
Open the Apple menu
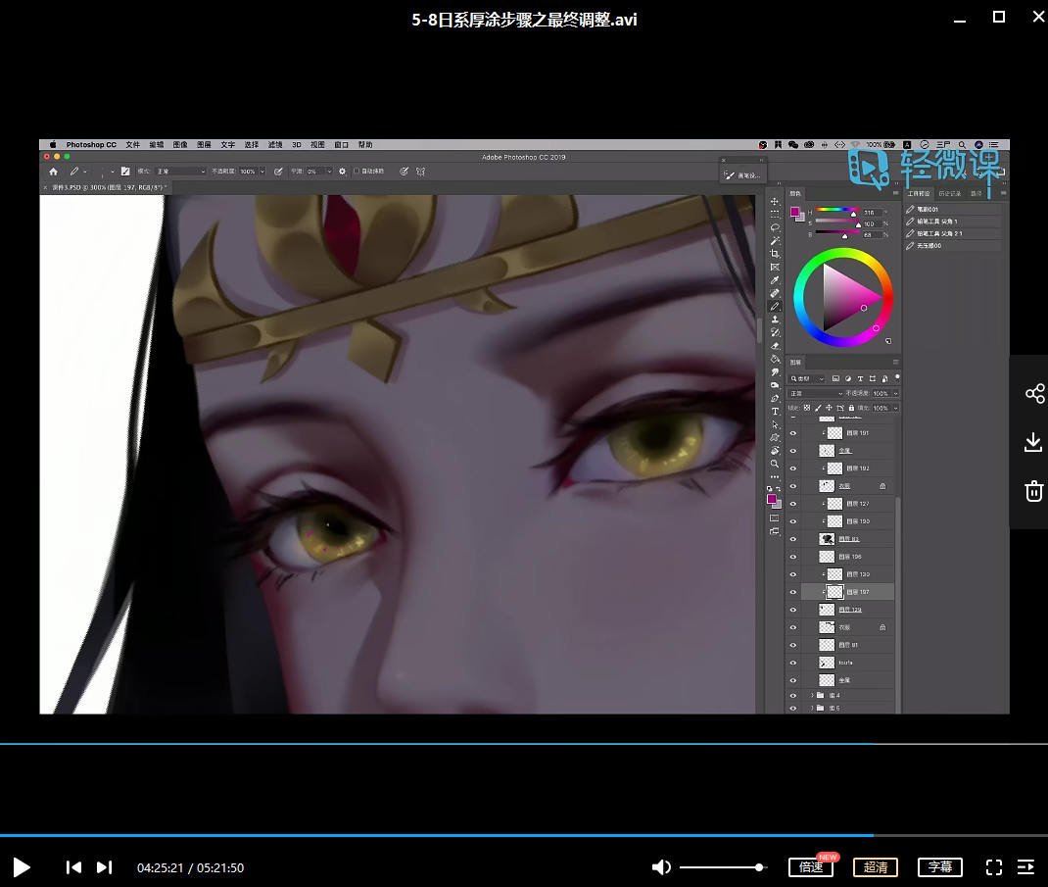click(52, 144)
